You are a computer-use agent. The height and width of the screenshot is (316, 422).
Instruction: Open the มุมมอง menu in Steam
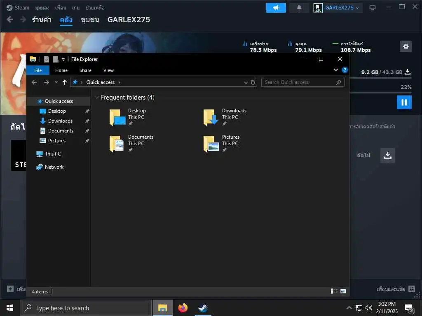pos(42,7)
